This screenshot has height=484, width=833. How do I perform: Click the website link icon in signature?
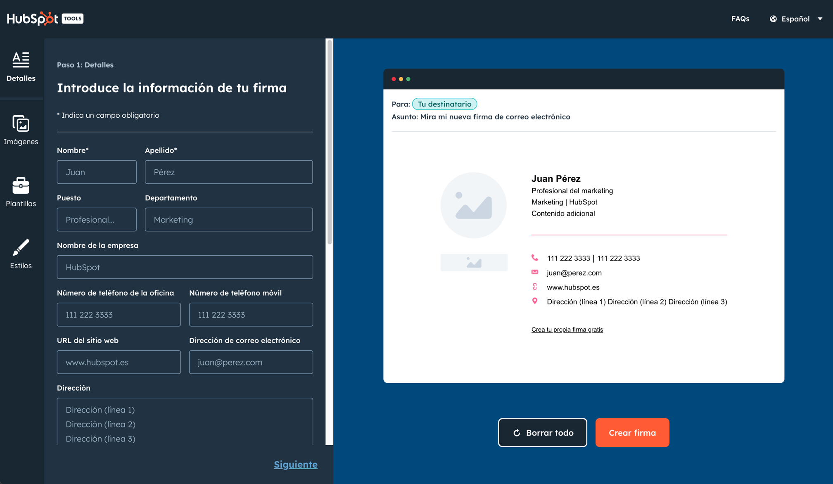[535, 287]
